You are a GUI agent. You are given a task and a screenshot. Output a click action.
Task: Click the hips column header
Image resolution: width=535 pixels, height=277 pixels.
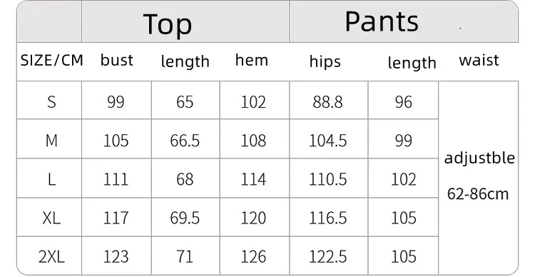point(325,62)
